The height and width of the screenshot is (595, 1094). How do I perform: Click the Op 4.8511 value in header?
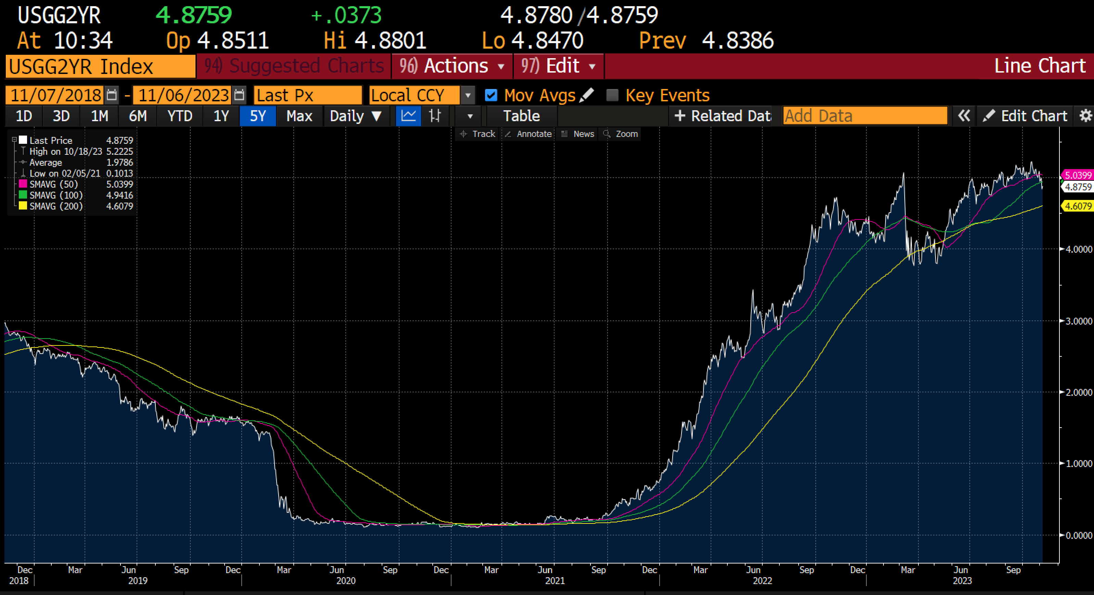tap(233, 41)
